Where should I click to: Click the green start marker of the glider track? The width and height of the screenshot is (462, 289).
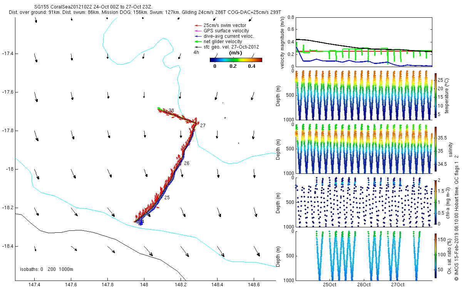[159, 108]
